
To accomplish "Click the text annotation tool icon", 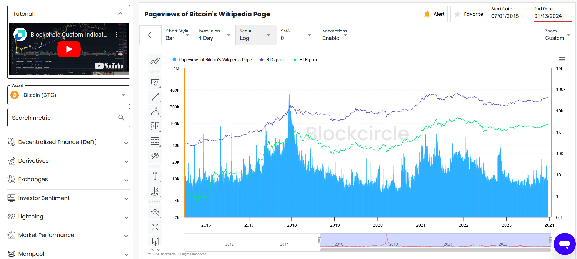I will click(155, 82).
